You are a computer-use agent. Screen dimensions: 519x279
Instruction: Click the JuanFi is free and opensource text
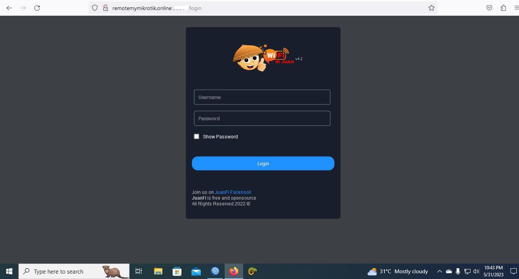[224, 198]
